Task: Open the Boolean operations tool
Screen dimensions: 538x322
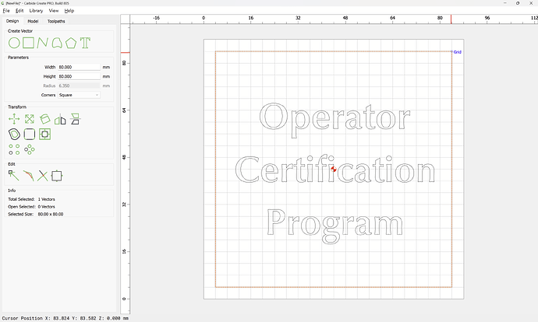Action: pos(44,134)
